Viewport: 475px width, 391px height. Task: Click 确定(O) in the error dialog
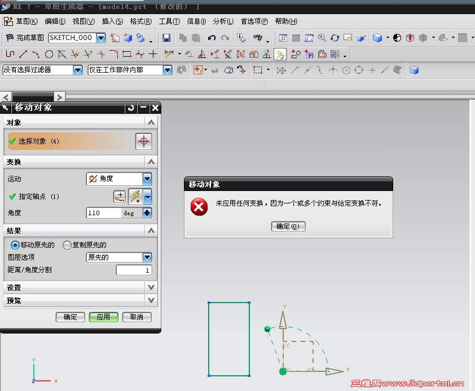(x=288, y=226)
